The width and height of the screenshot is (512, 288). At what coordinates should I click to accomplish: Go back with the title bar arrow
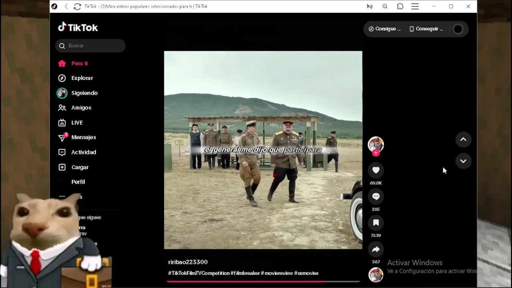pos(66,6)
